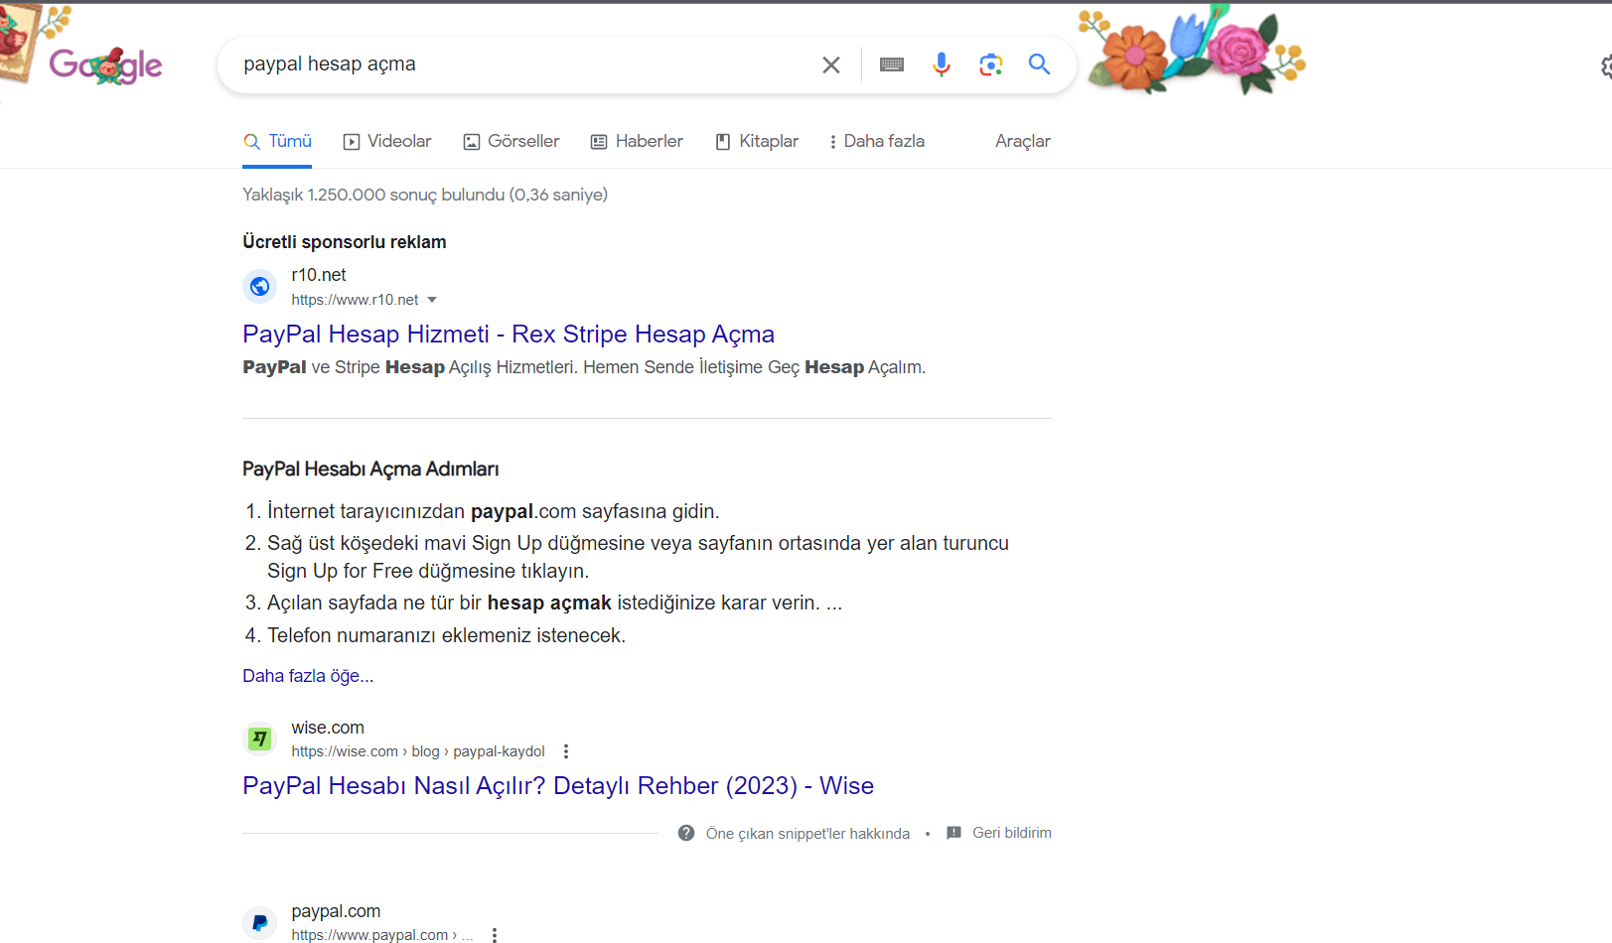Image resolution: width=1612 pixels, height=943 pixels.
Task: Click the r10.net site name
Action: click(x=319, y=275)
